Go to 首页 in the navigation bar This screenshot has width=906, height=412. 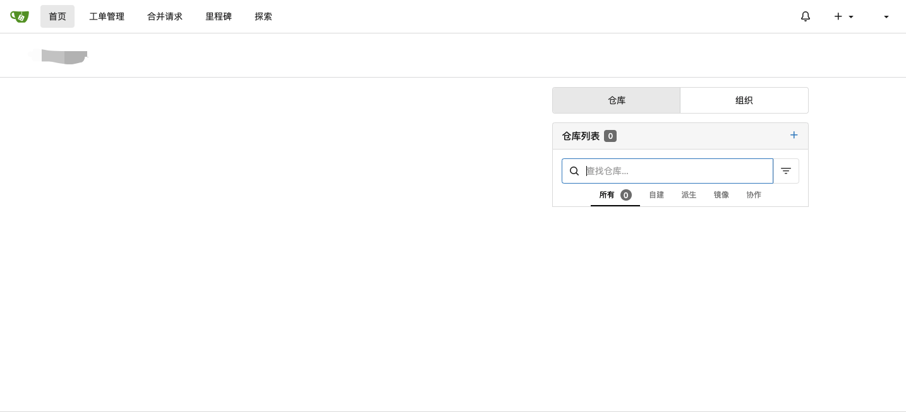pos(57,16)
